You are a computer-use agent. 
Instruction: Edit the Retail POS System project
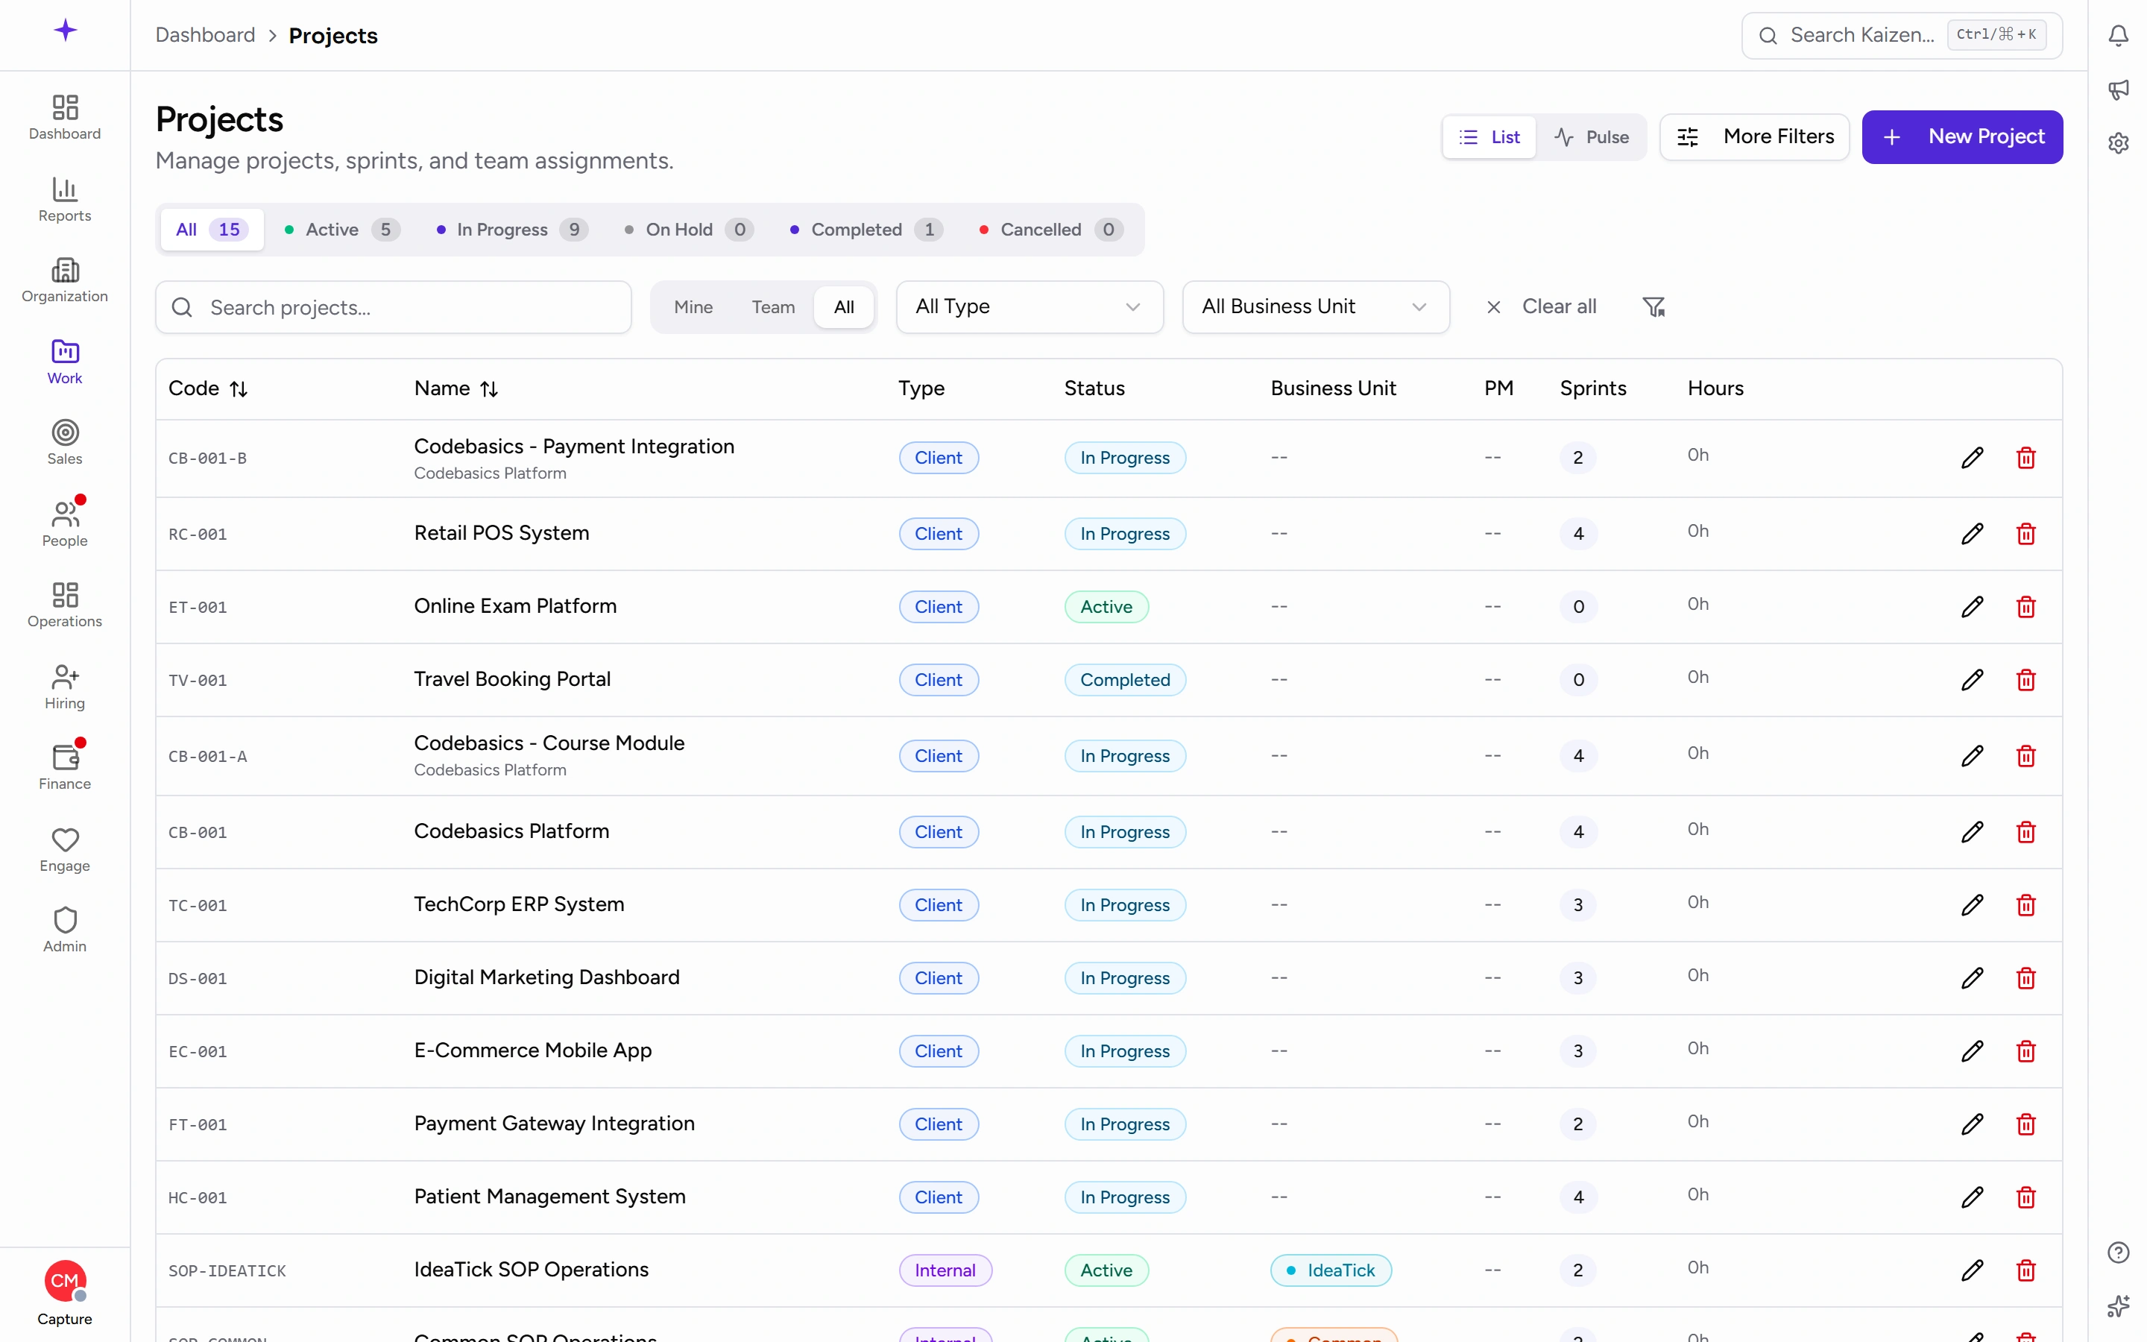pos(1971,533)
